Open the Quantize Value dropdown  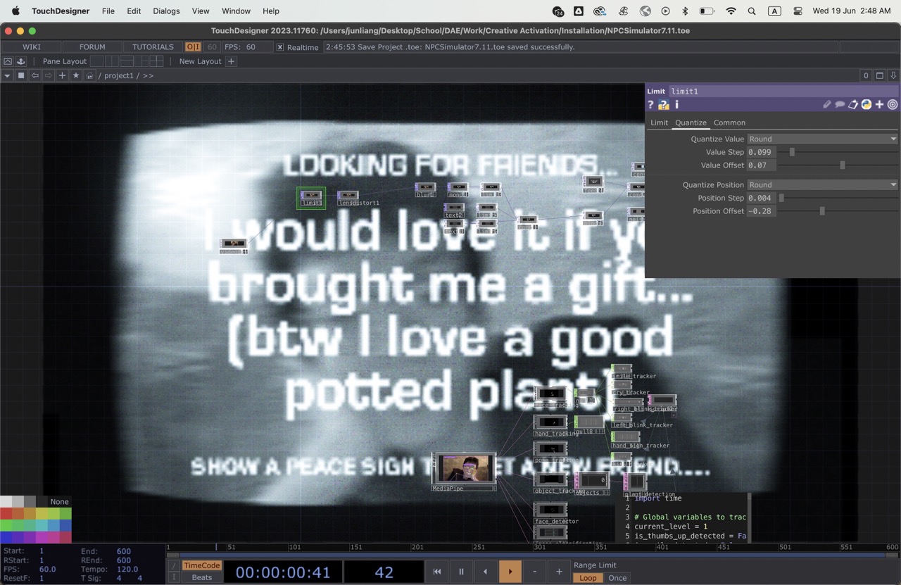(822, 139)
